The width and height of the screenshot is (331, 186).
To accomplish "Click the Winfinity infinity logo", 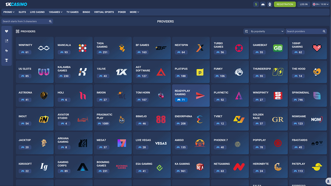I will 44,48.
